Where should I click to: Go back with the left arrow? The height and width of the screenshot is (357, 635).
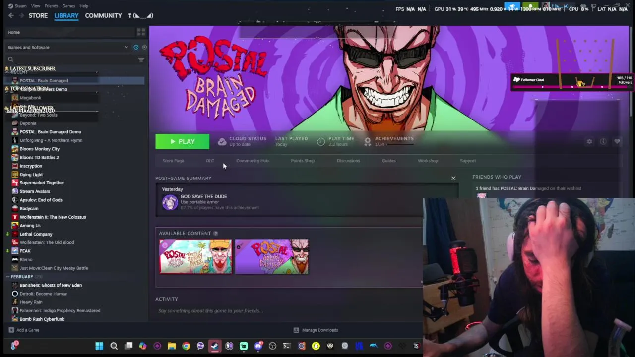pos(11,15)
